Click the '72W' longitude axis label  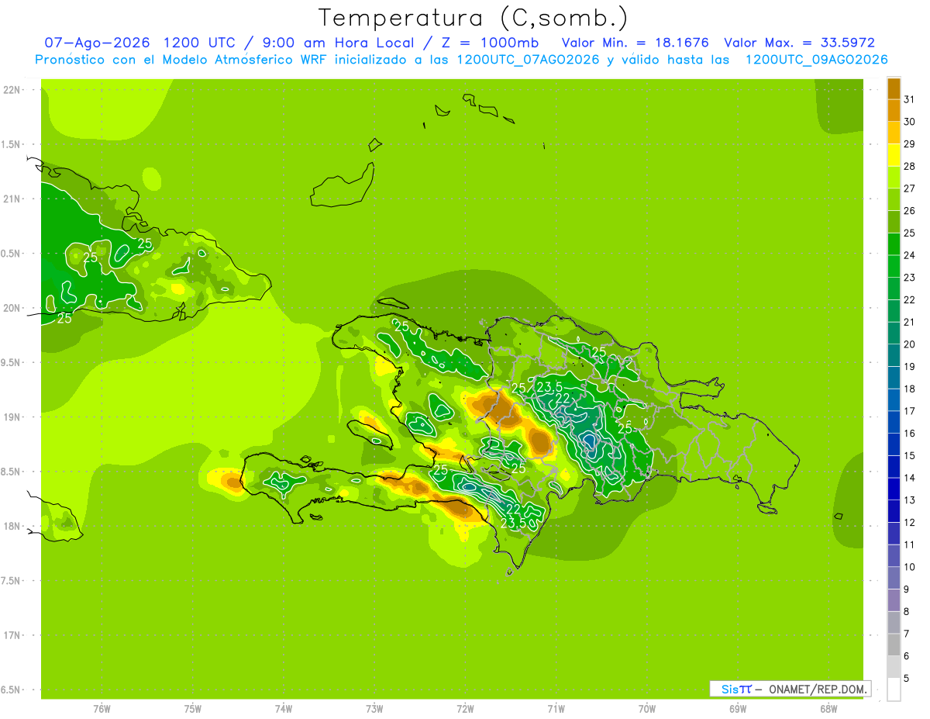[465, 709]
